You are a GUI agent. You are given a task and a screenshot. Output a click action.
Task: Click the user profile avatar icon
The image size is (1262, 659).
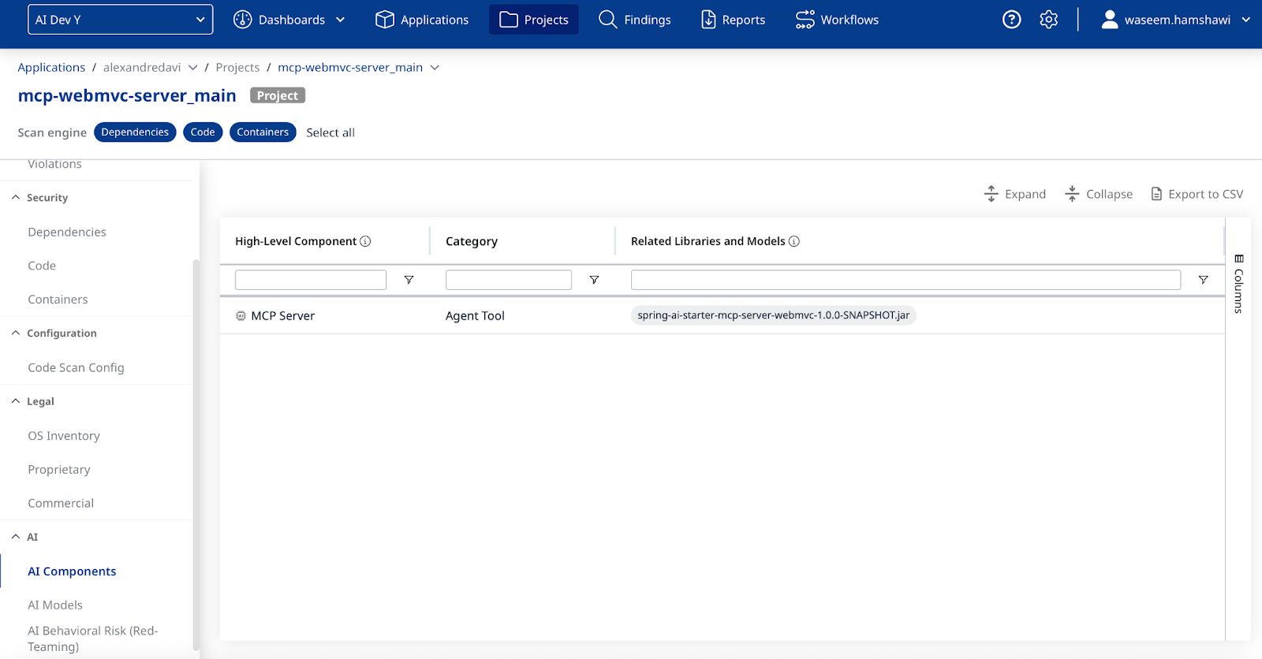pyautogui.click(x=1109, y=20)
